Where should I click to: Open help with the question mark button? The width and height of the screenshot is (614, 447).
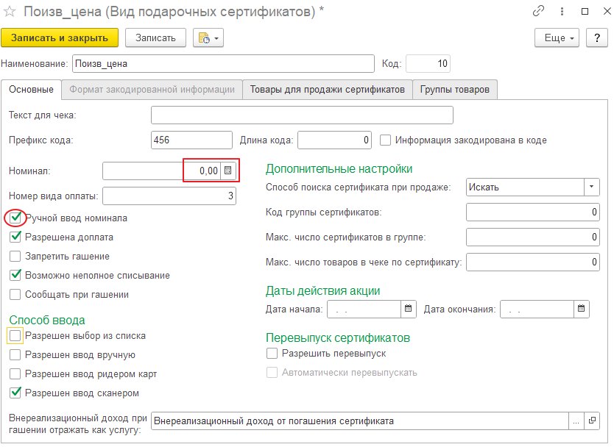[x=597, y=38]
